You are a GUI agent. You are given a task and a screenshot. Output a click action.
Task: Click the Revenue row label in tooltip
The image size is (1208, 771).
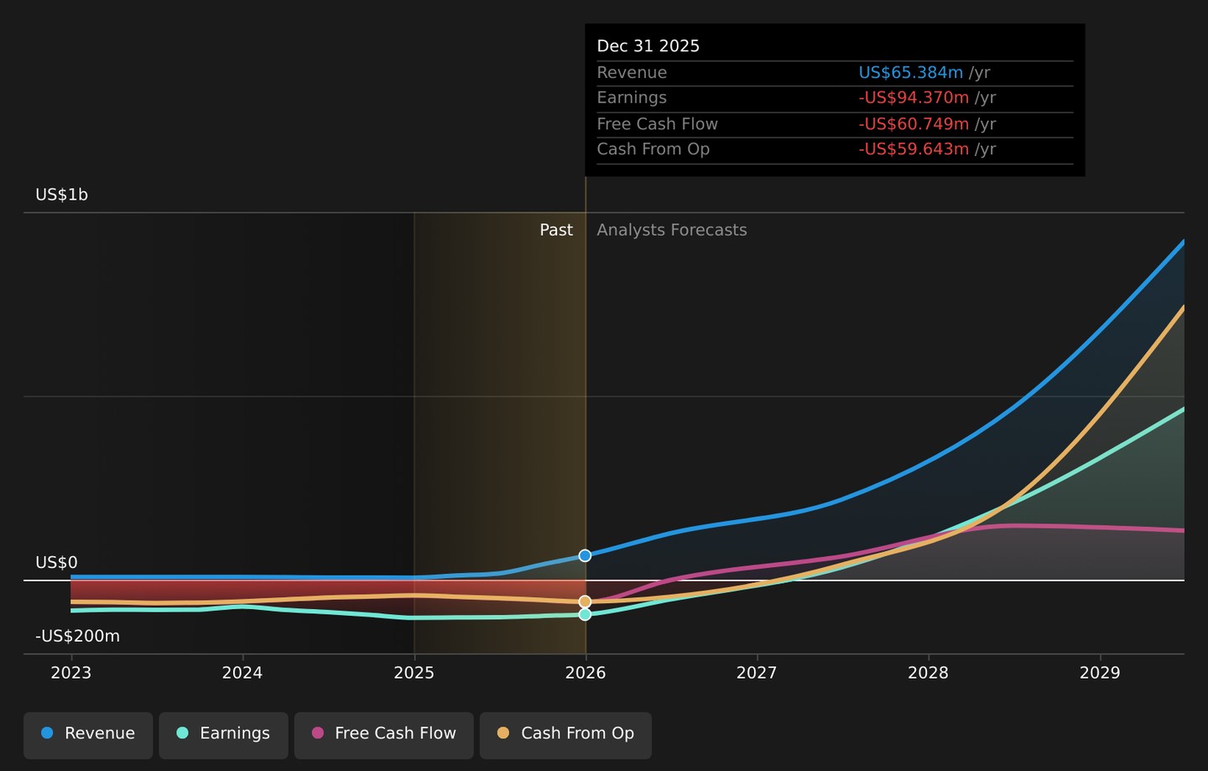(x=632, y=73)
